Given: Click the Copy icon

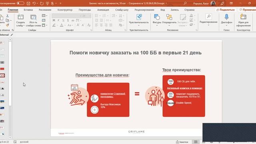Looking at the screenshot, I should click(x=7, y=20).
